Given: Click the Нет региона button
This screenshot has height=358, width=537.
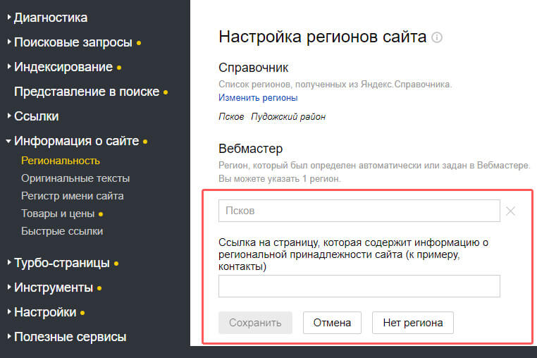Looking at the screenshot, I should click(x=413, y=323).
